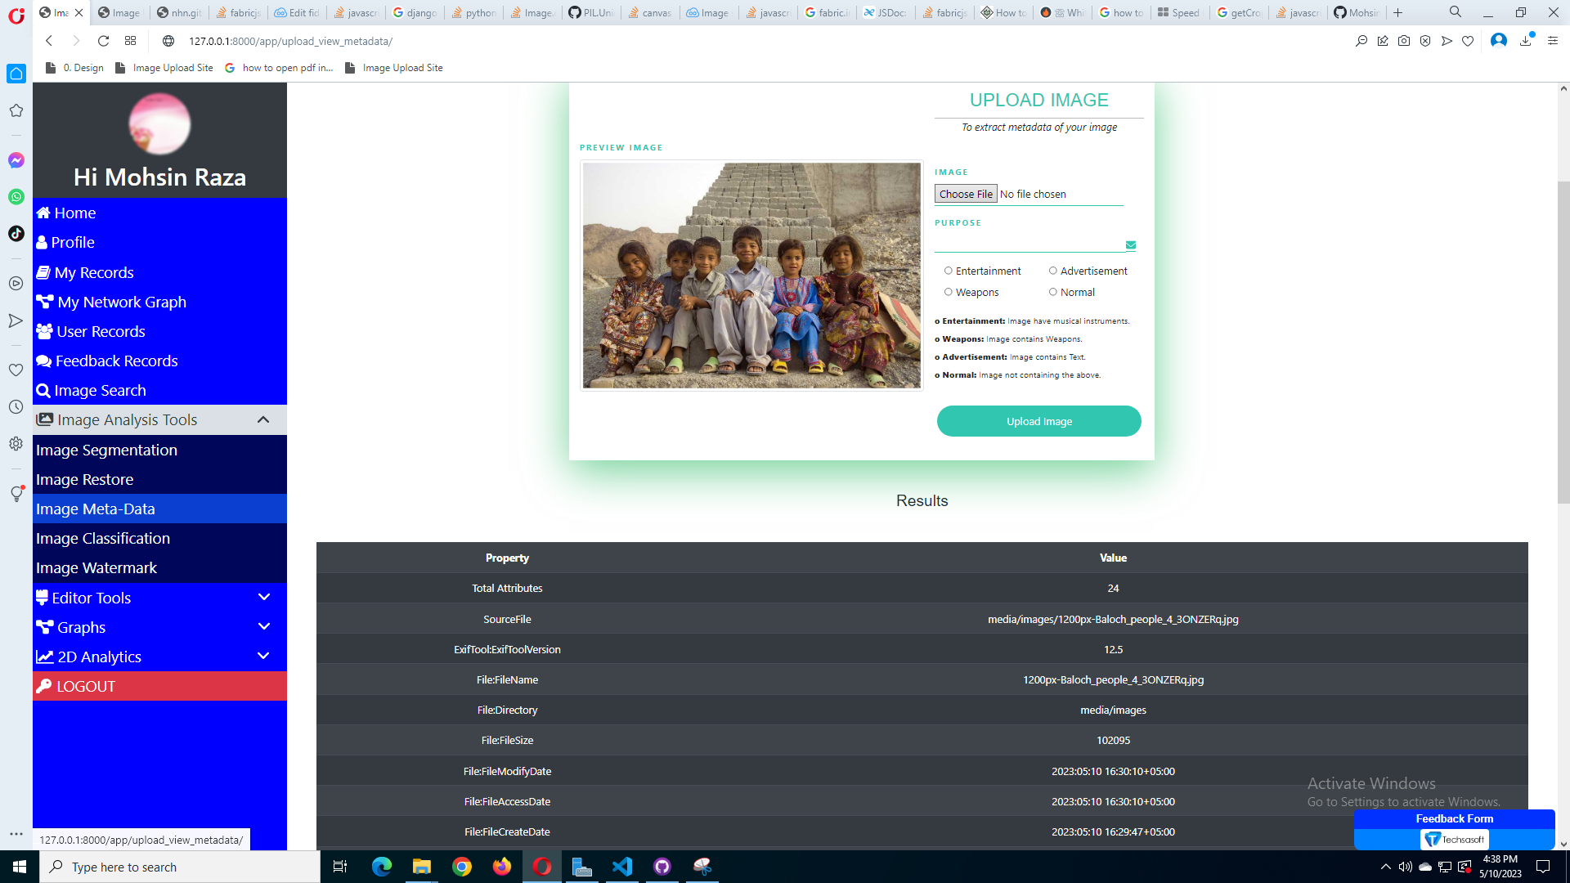Open sidebar settings gear icon
The image size is (1570, 883).
(x=16, y=444)
